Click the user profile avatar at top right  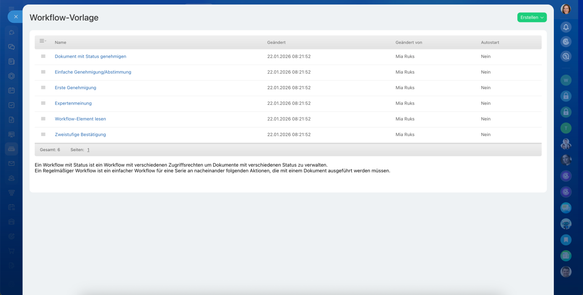tap(566, 9)
